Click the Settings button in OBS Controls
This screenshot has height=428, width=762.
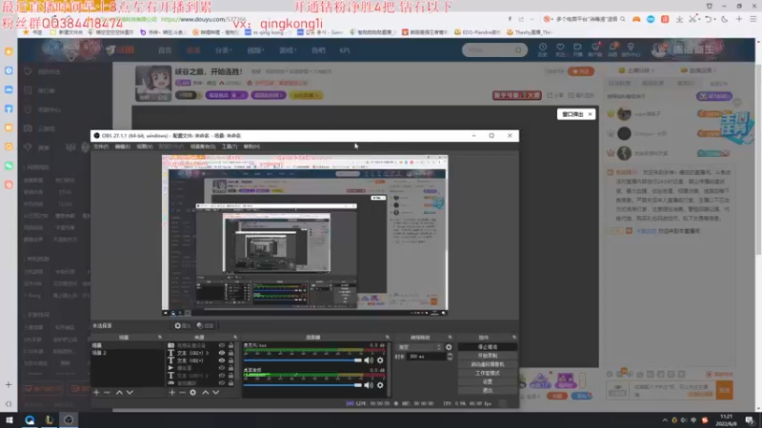488,382
